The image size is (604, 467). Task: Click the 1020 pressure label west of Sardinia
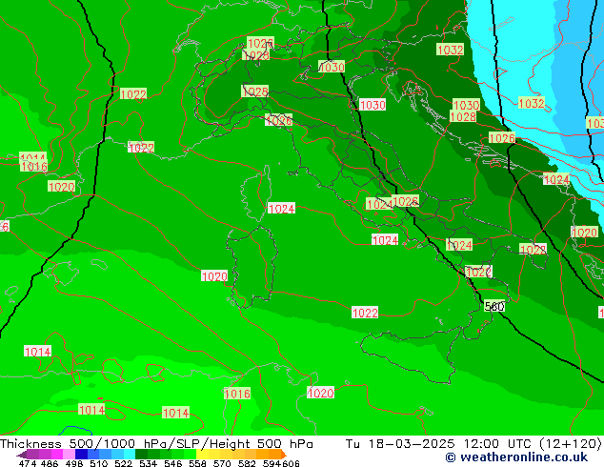(x=214, y=276)
